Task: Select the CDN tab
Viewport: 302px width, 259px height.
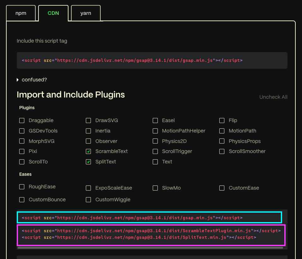Action: coord(53,13)
